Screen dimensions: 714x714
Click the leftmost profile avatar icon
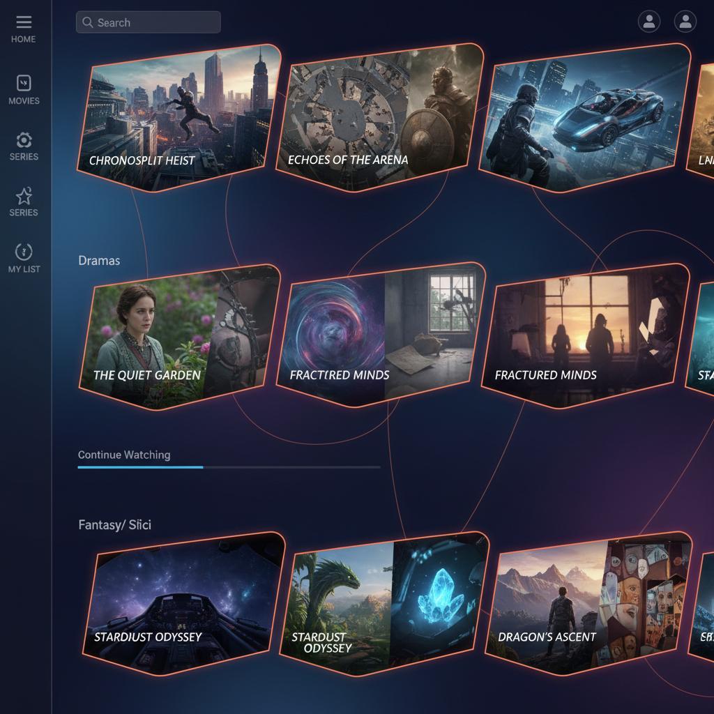click(x=649, y=22)
